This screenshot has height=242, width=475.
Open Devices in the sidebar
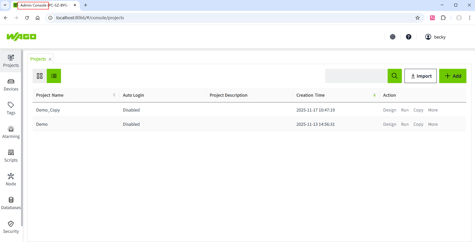11,85
